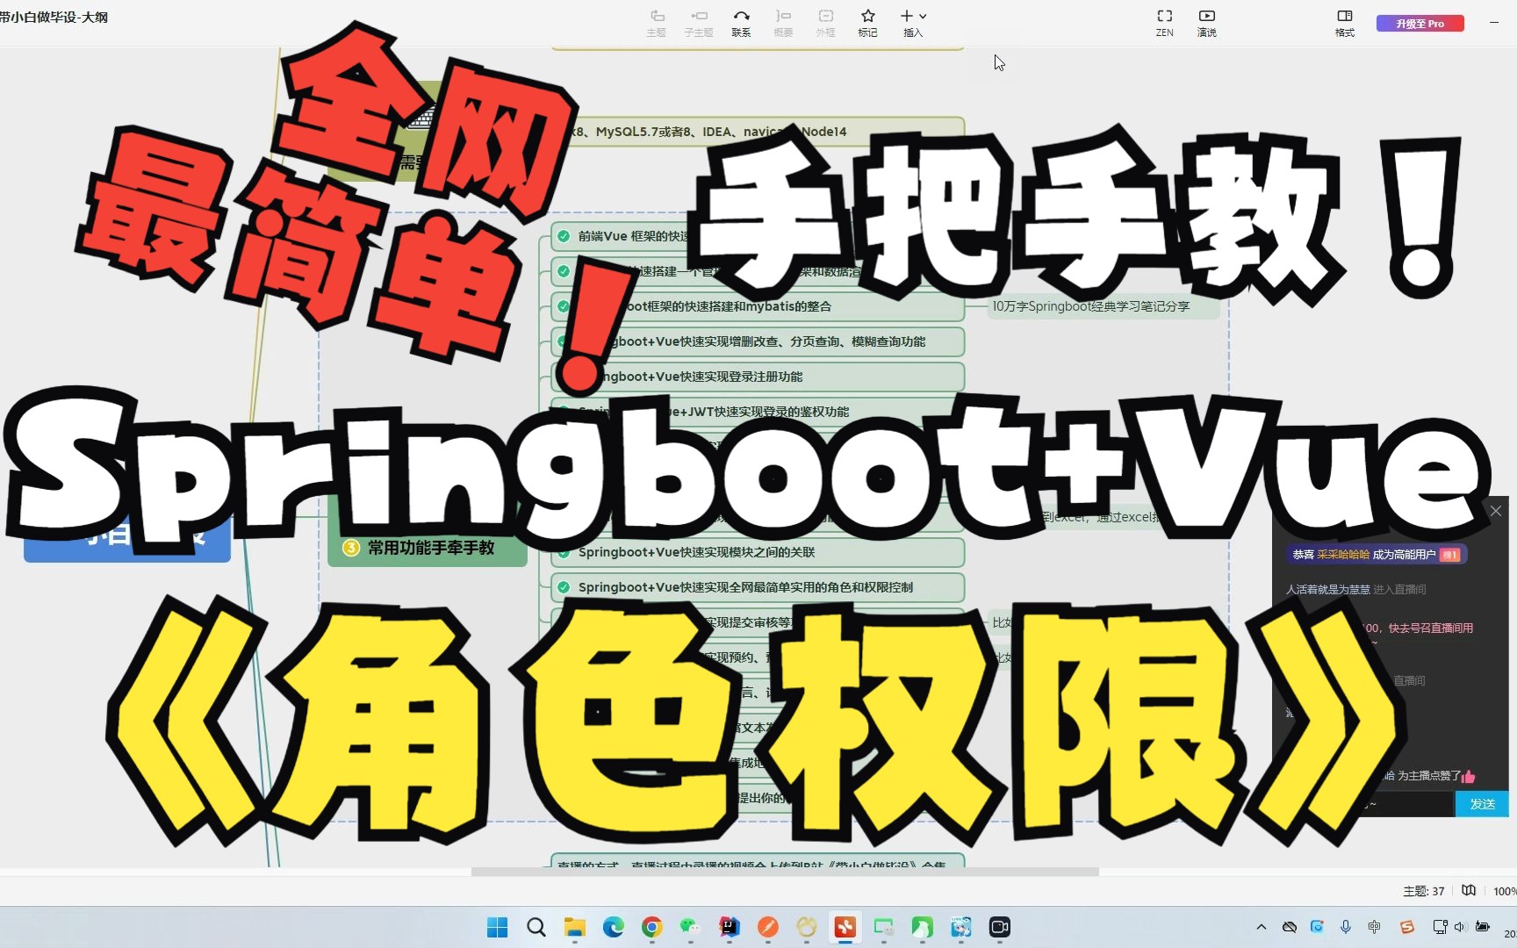Click green check marker on 角色和权限控制 topic
This screenshot has width=1517, height=948.
click(564, 587)
